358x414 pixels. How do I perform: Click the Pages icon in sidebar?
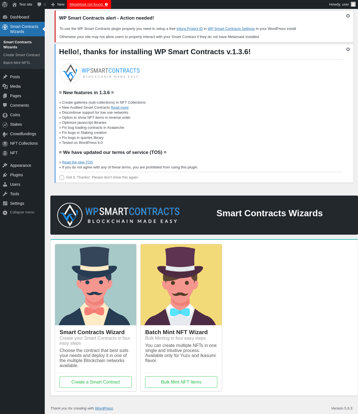[x=5, y=96]
